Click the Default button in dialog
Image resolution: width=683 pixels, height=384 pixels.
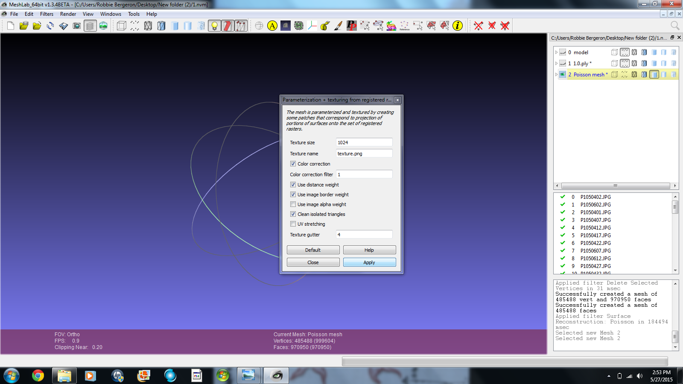tap(313, 250)
